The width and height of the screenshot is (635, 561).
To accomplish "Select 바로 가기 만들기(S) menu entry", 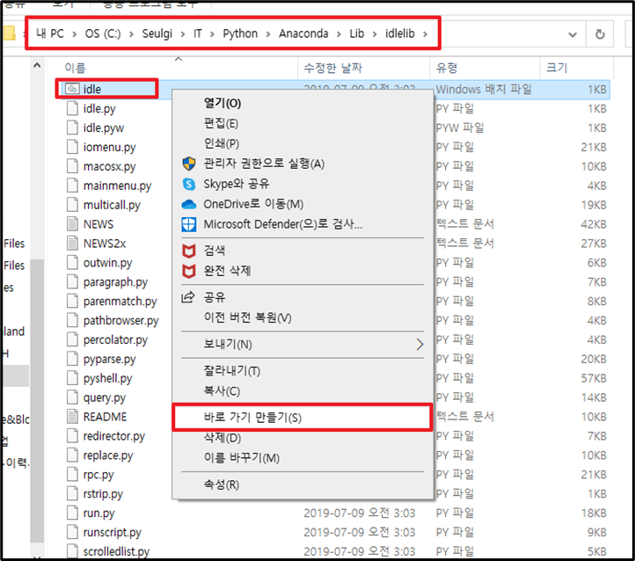I will tap(303, 418).
